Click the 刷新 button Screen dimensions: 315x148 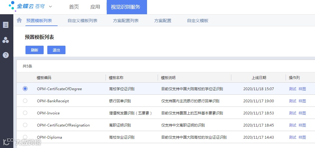click(x=35, y=50)
